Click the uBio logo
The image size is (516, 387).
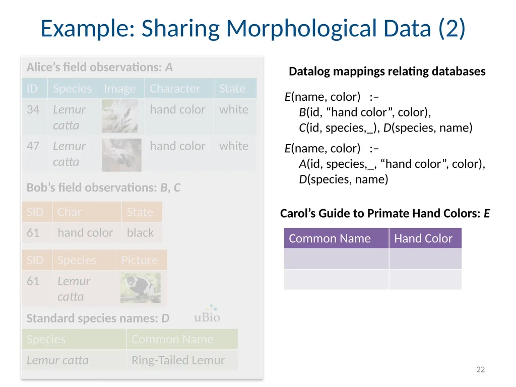[207, 314]
